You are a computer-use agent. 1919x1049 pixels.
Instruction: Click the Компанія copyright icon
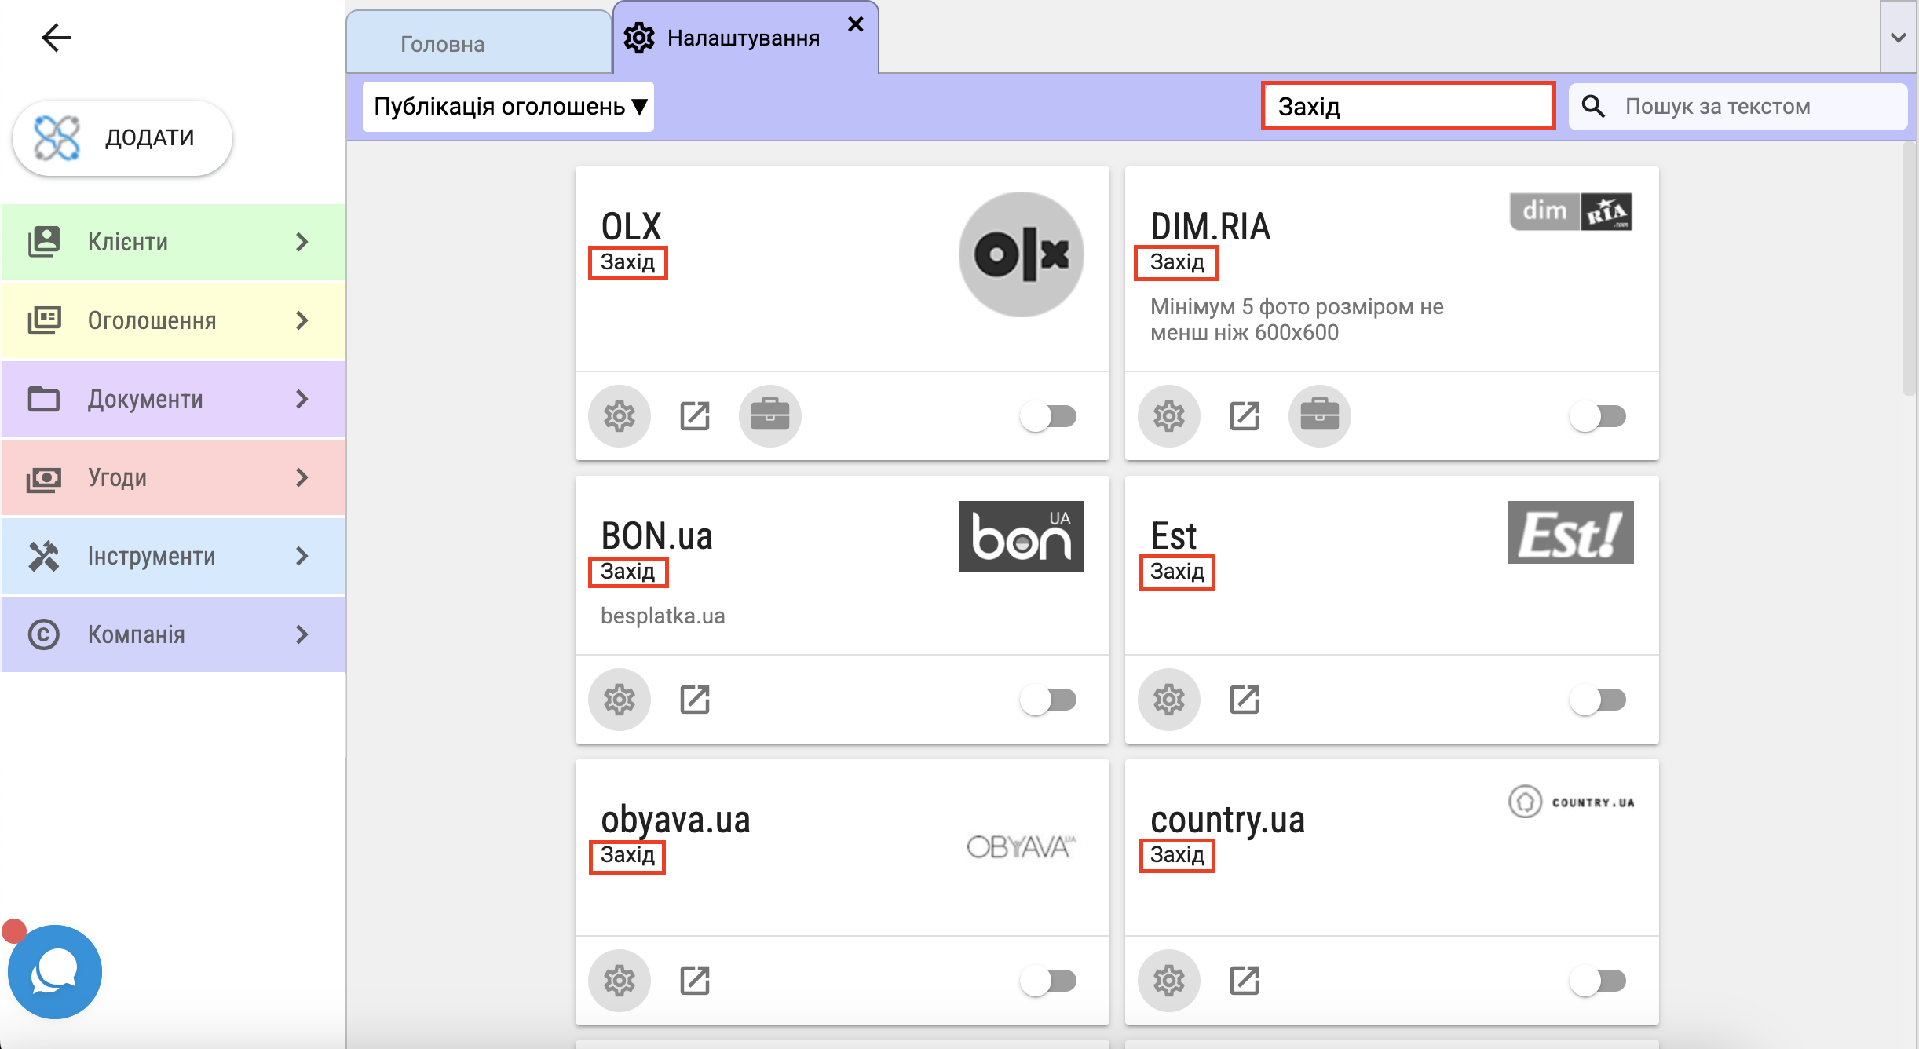point(44,634)
